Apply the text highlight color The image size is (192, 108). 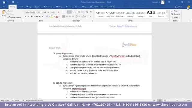tap(52, 16)
